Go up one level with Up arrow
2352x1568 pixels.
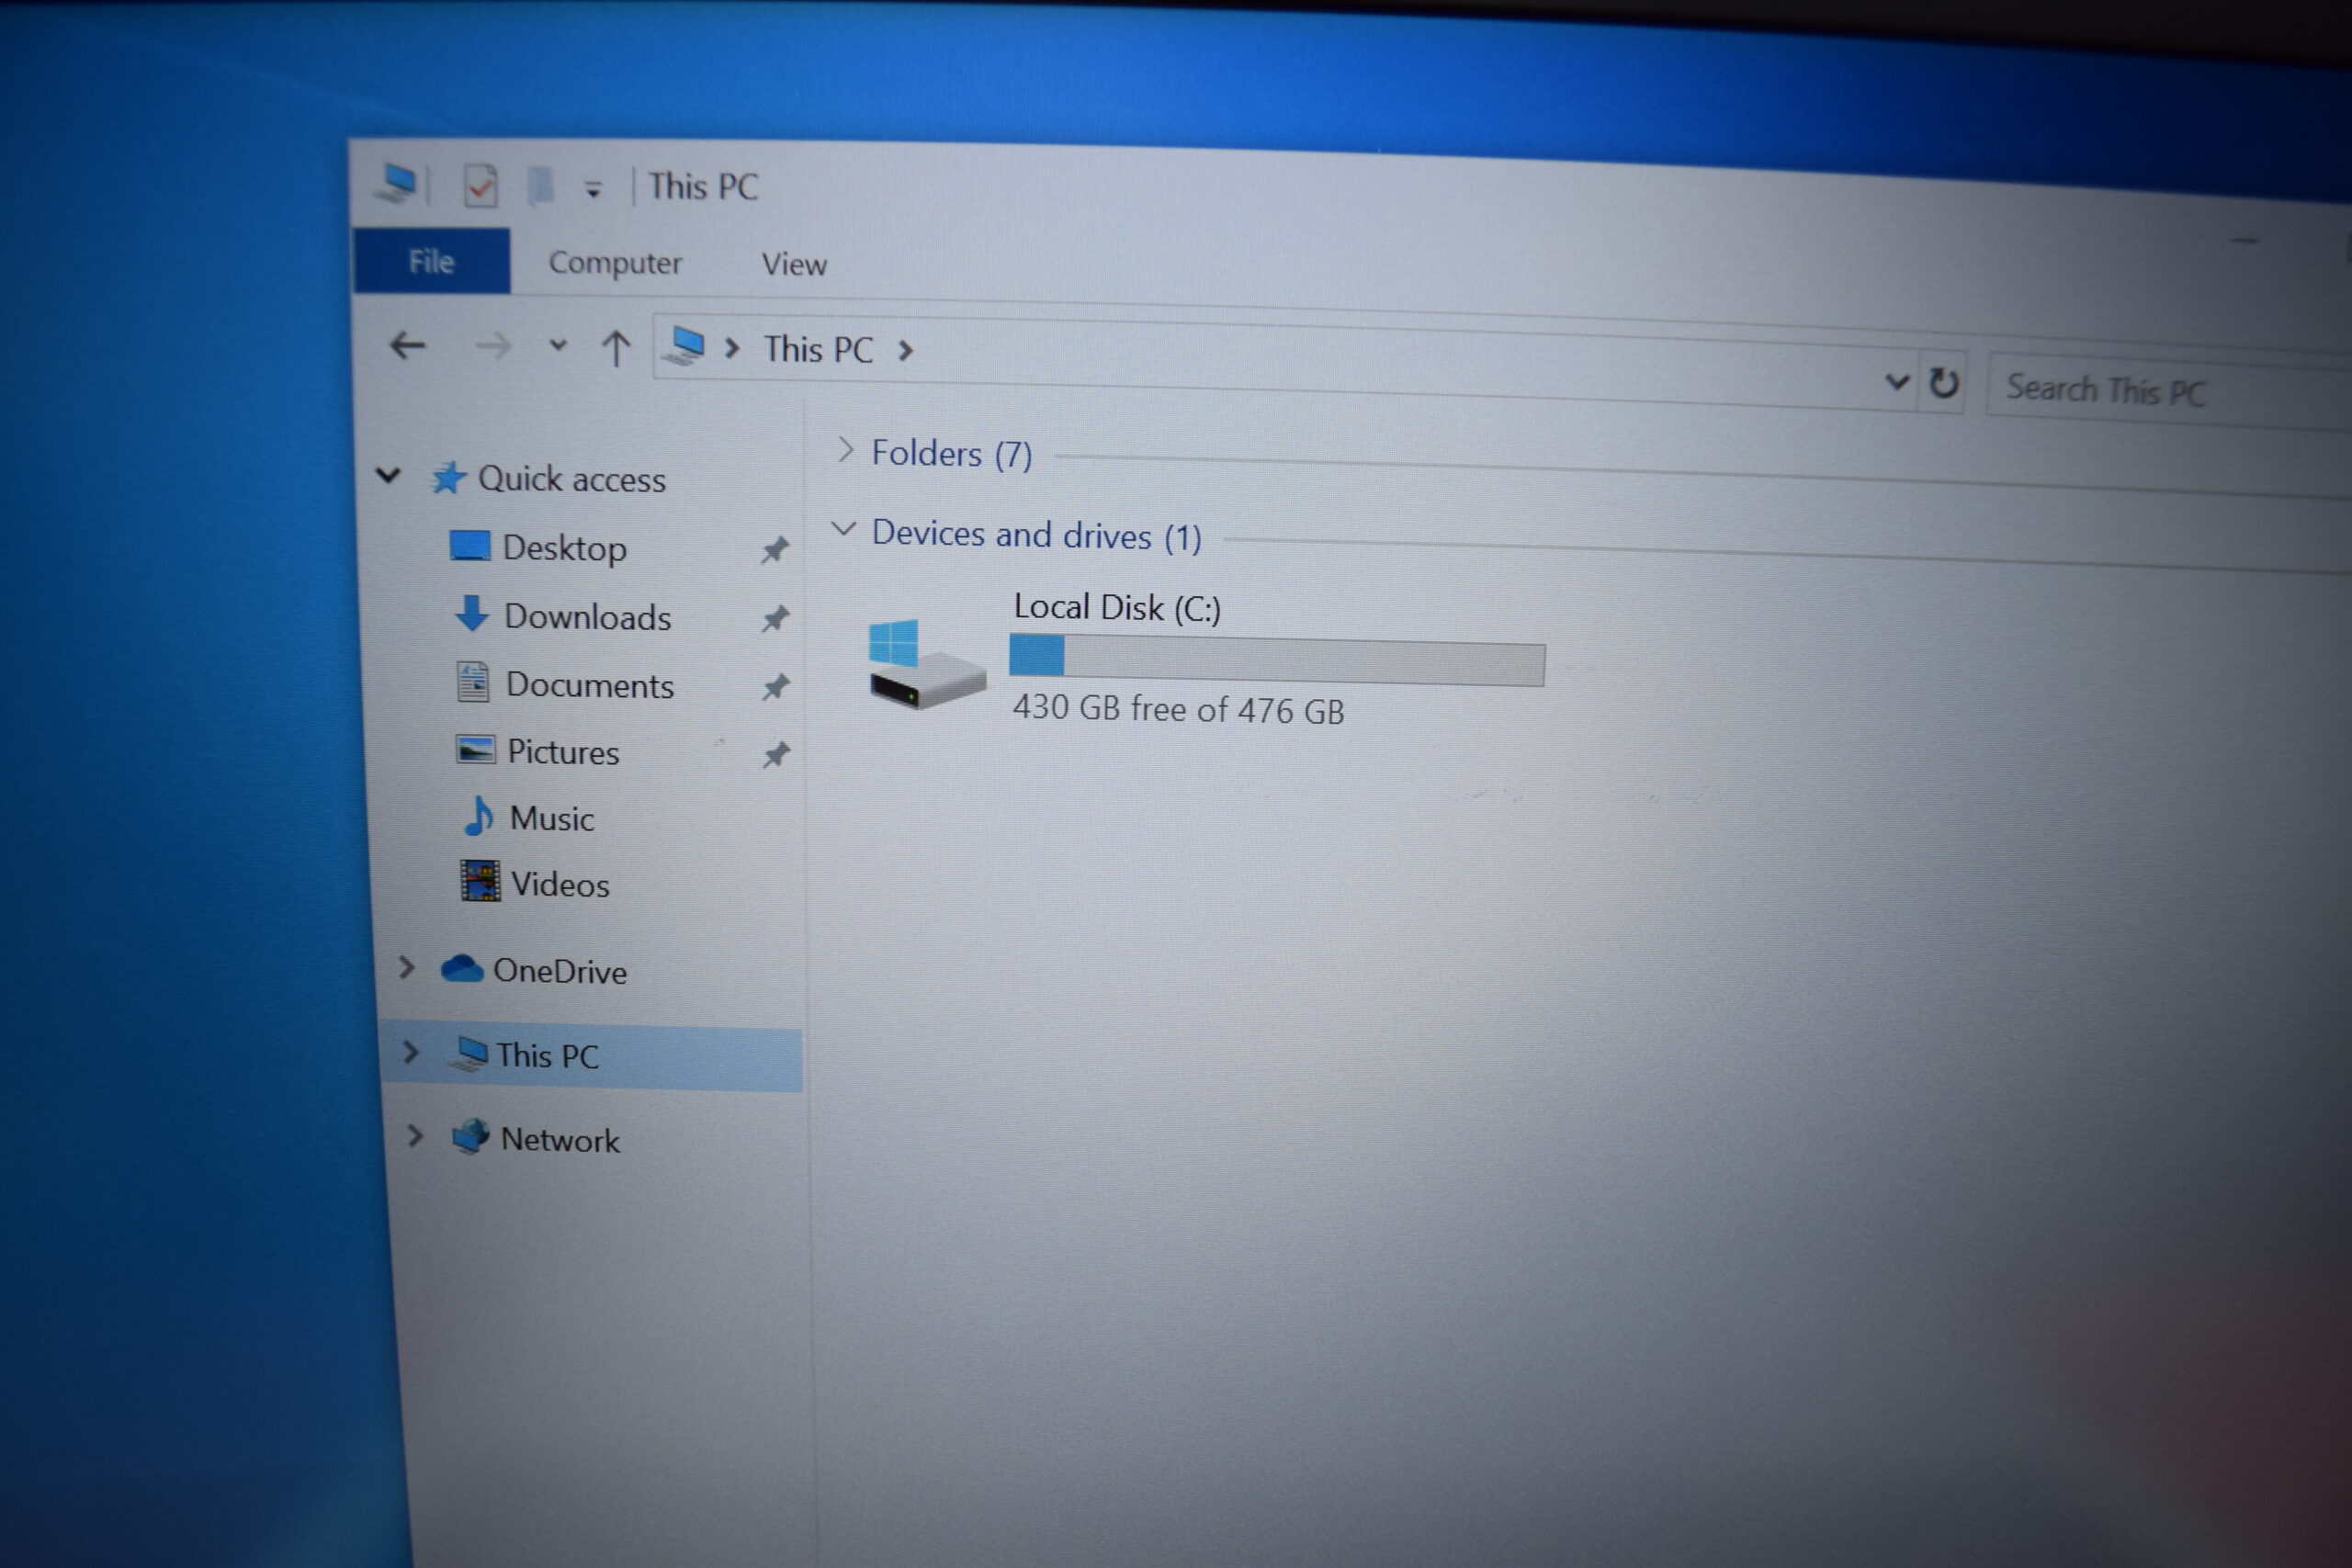(x=616, y=348)
